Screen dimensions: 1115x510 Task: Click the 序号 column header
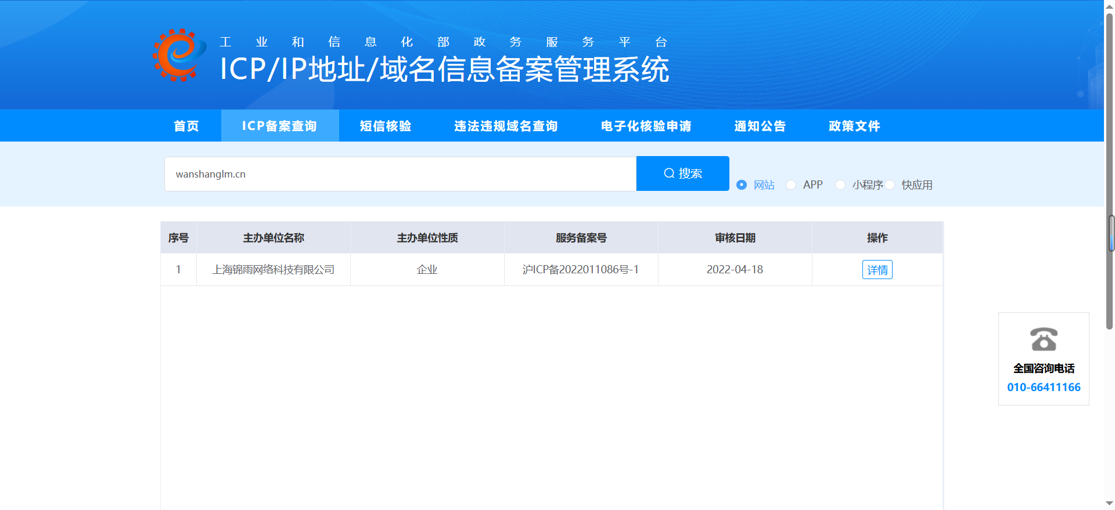[x=178, y=238]
